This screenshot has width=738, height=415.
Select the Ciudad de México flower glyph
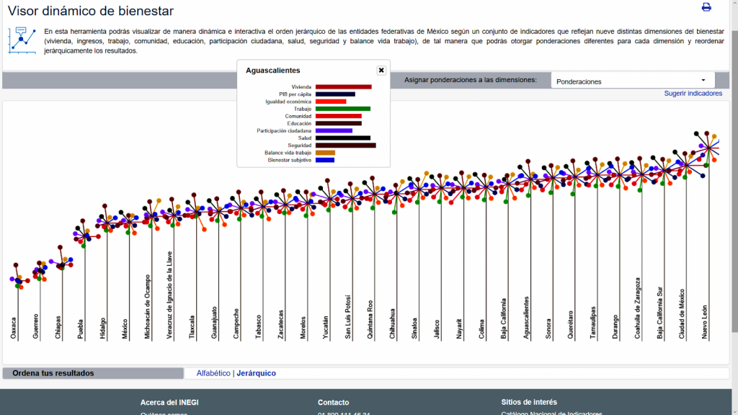pyautogui.click(x=685, y=165)
